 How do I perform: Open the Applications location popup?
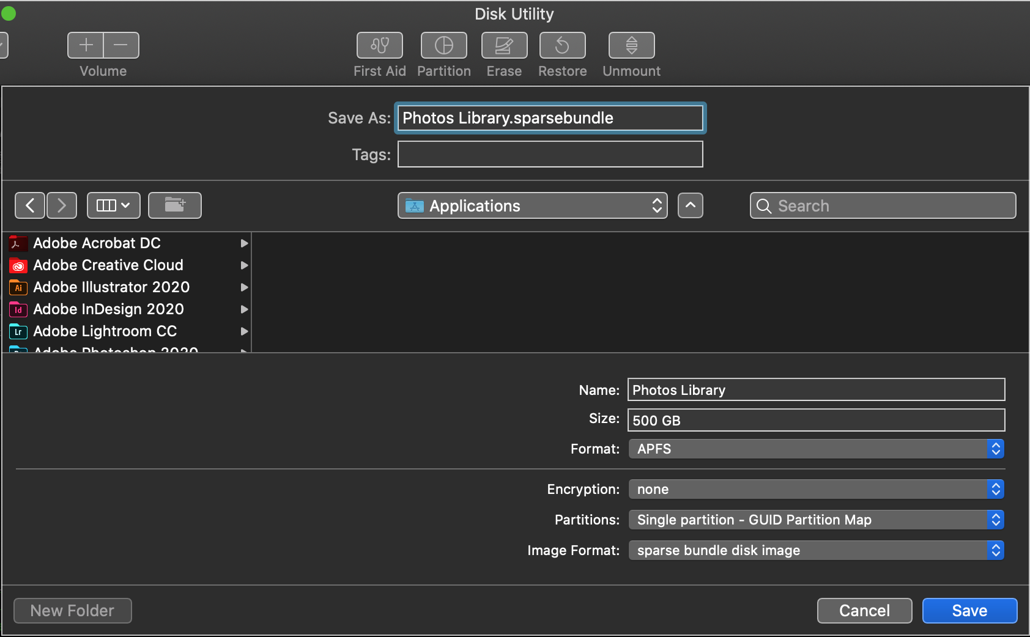532,205
